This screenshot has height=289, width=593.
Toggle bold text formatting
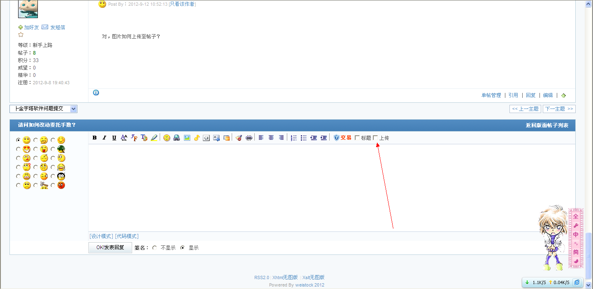pyautogui.click(x=95, y=138)
